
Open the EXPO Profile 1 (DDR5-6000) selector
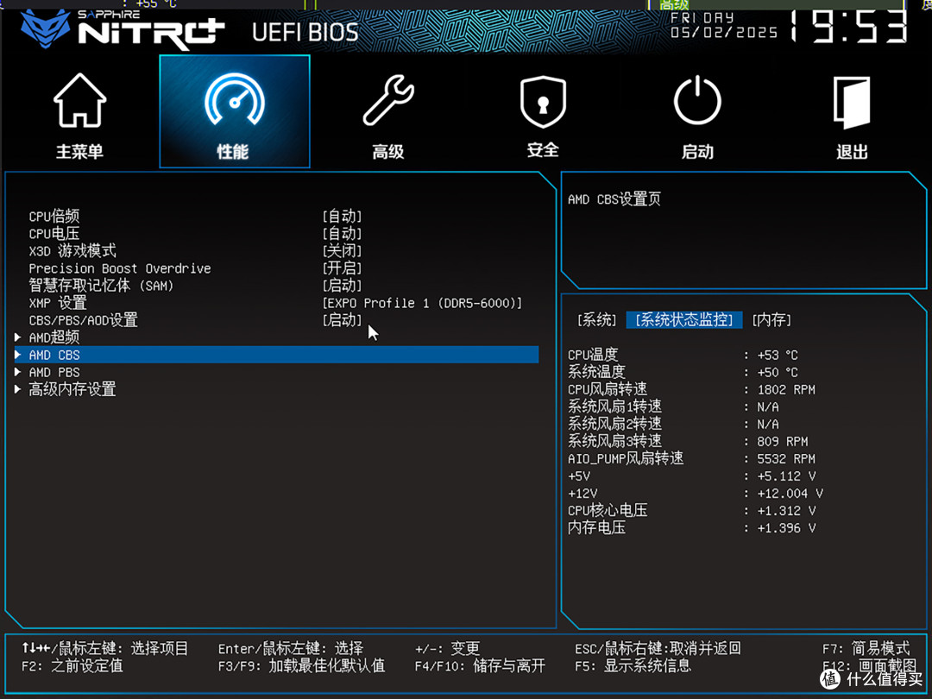pos(422,303)
